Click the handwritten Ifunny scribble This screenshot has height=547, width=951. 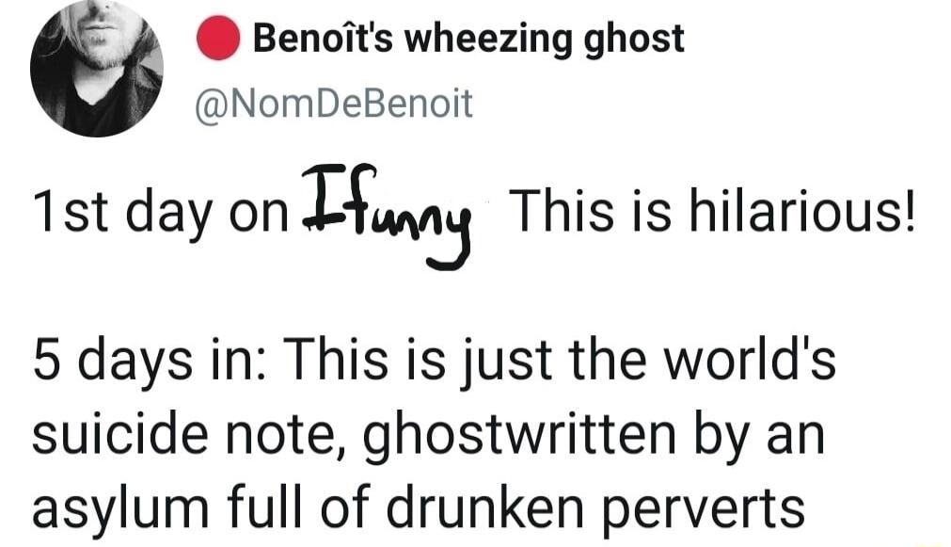click(386, 209)
